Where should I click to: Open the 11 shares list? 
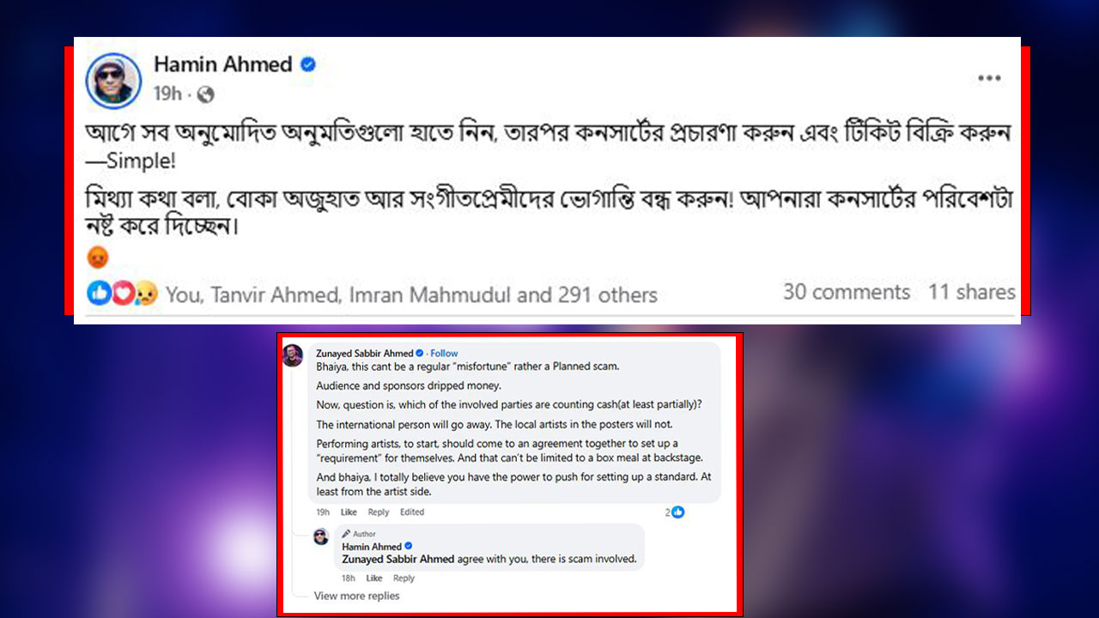[x=971, y=293]
